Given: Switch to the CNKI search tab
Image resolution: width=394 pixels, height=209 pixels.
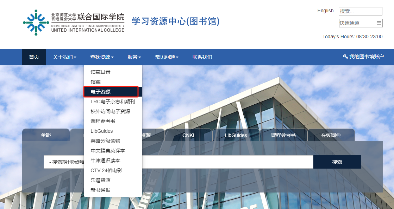Looking at the screenshot, I should pos(188,135).
